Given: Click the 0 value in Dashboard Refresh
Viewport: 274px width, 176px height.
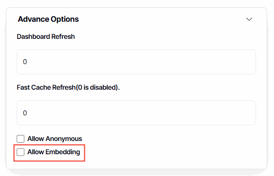Looking at the screenshot, I should point(25,62).
